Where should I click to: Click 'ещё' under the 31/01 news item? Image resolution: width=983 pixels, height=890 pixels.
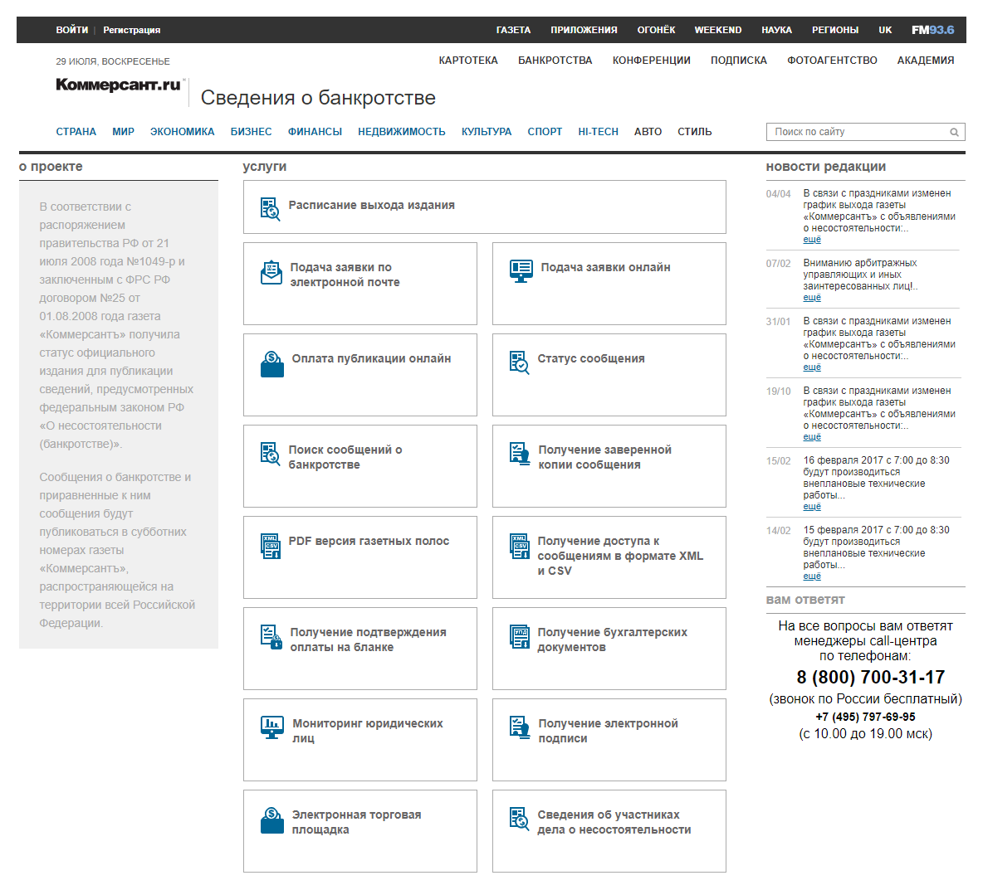click(812, 367)
